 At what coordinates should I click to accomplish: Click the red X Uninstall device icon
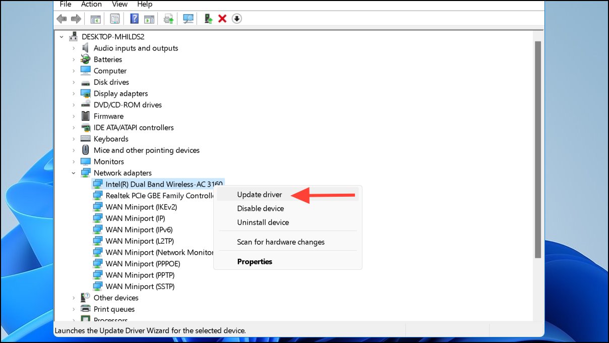click(222, 19)
